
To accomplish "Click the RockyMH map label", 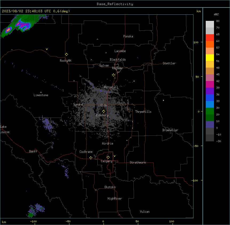I will [x=65, y=60].
